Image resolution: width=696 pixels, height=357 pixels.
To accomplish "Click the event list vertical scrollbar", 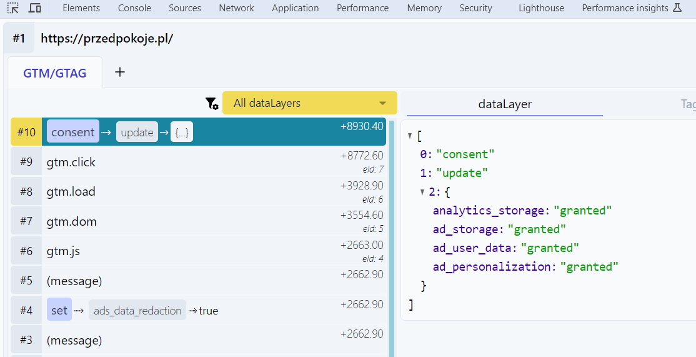I will click(x=392, y=238).
